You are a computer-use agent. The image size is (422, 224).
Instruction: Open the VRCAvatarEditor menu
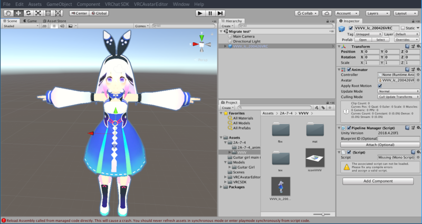pyautogui.click(x=151, y=4)
